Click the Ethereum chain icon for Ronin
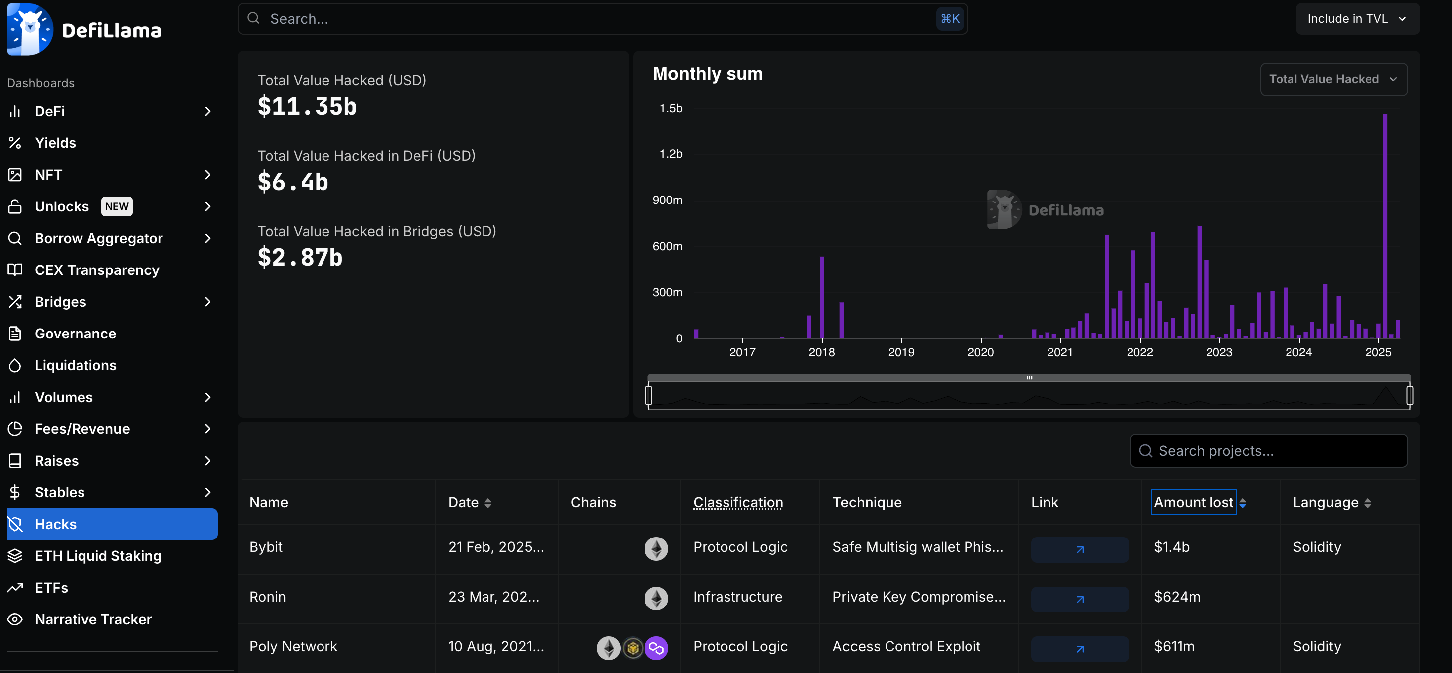The image size is (1452, 673). [x=656, y=598]
